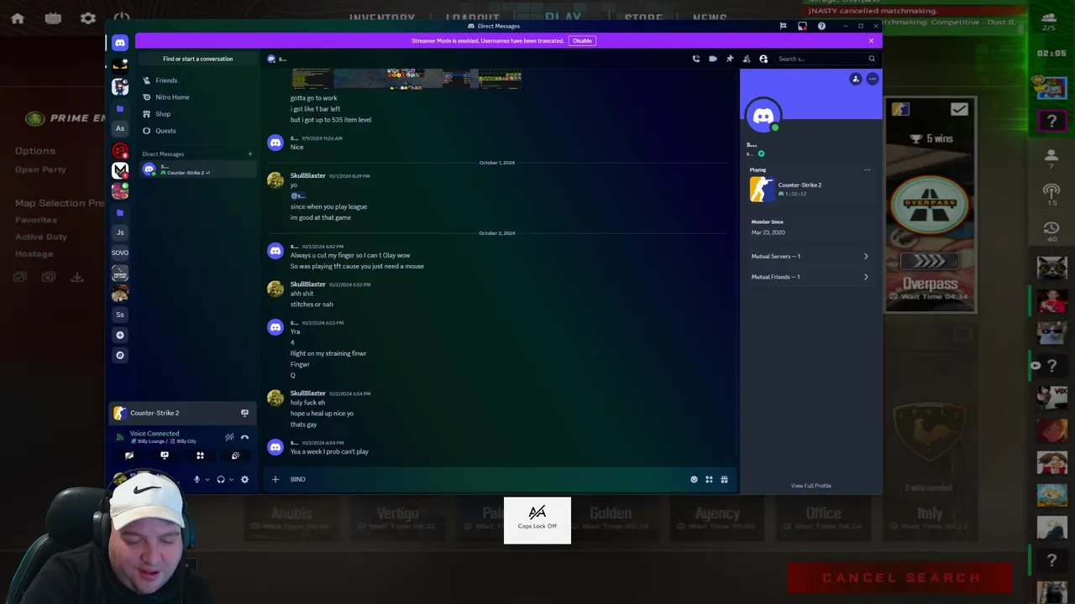Click View Full Profile
The height and width of the screenshot is (604, 1075).
pyautogui.click(x=810, y=486)
